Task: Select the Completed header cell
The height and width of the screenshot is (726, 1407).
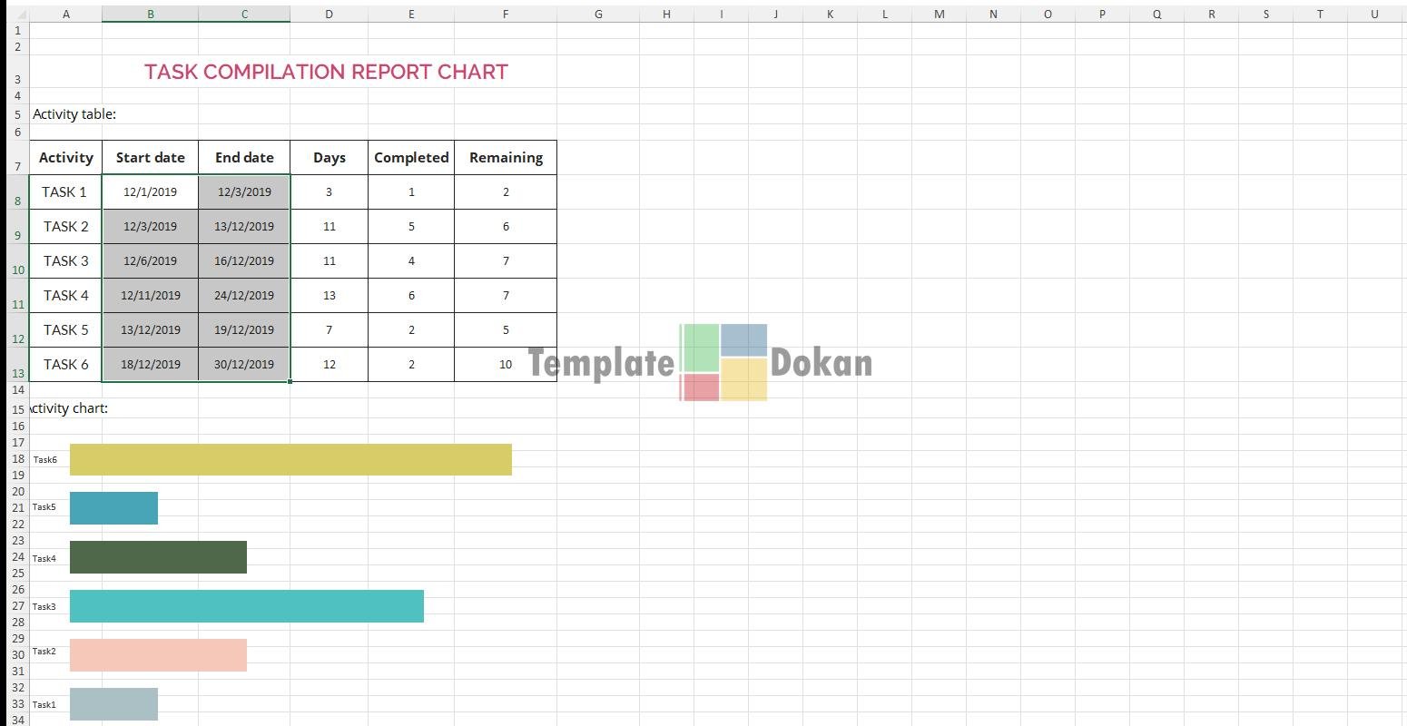Action: tap(411, 158)
